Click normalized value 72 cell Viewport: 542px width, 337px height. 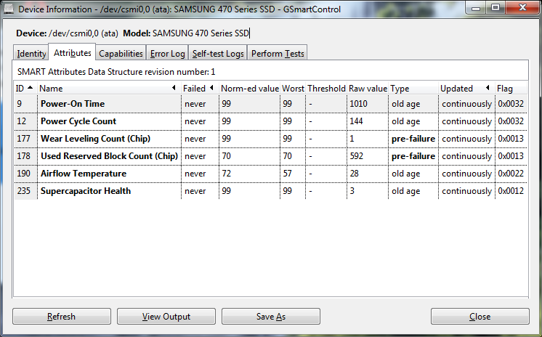249,174
